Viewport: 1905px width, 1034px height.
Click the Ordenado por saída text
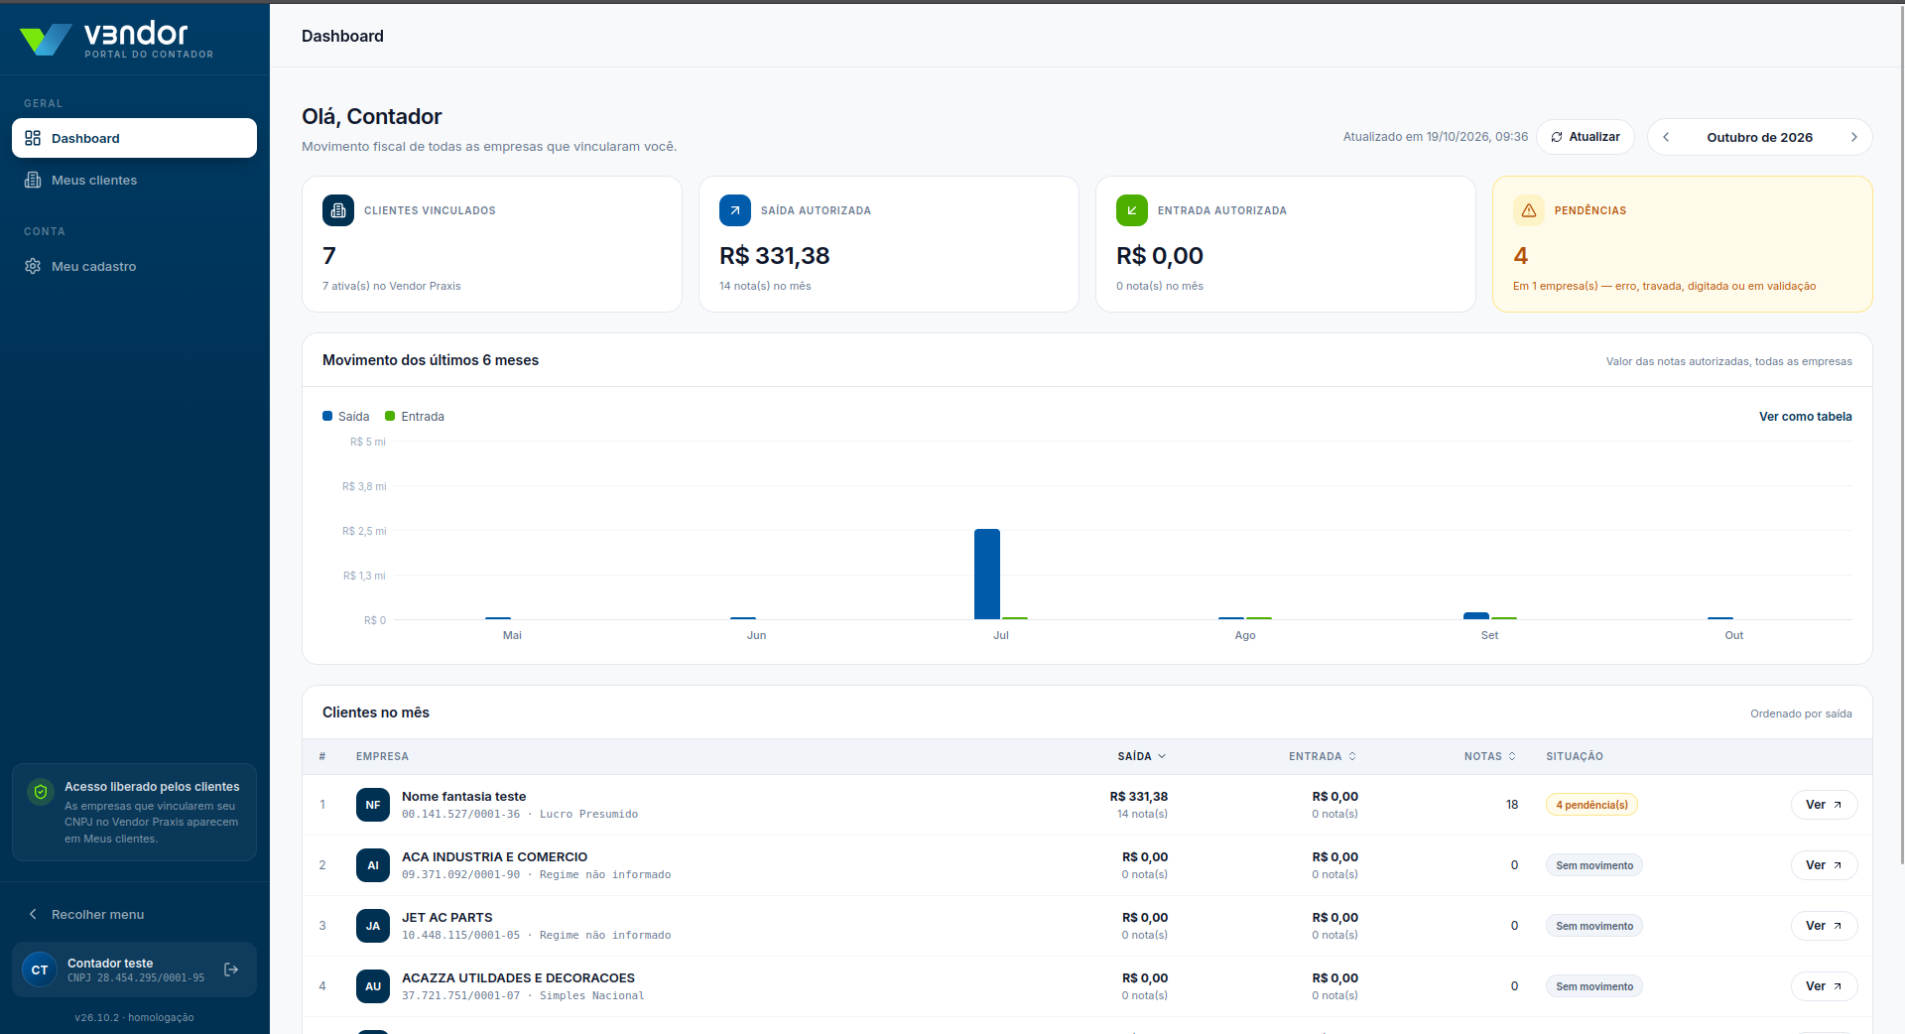(1801, 713)
